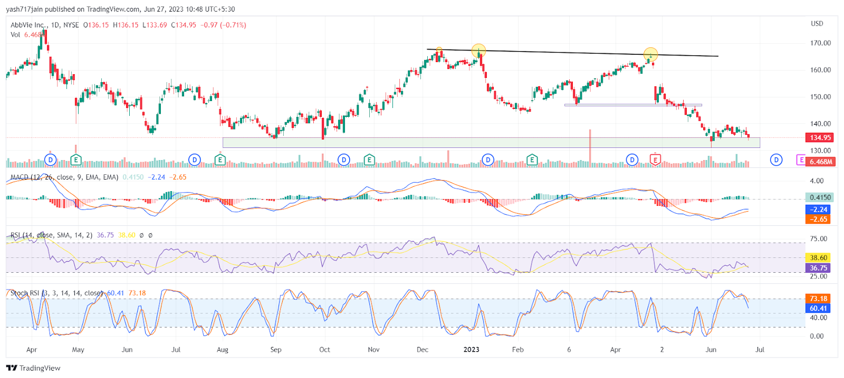Image resolution: width=844 pixels, height=378 pixels.
Task: Select the thin horizontal box near 147
Action: tap(633, 105)
